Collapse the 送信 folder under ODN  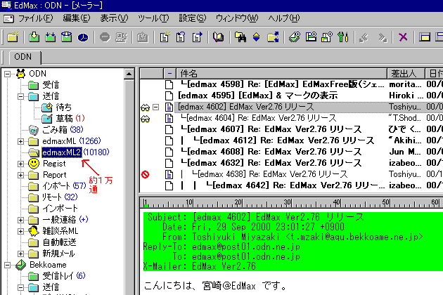20,96
